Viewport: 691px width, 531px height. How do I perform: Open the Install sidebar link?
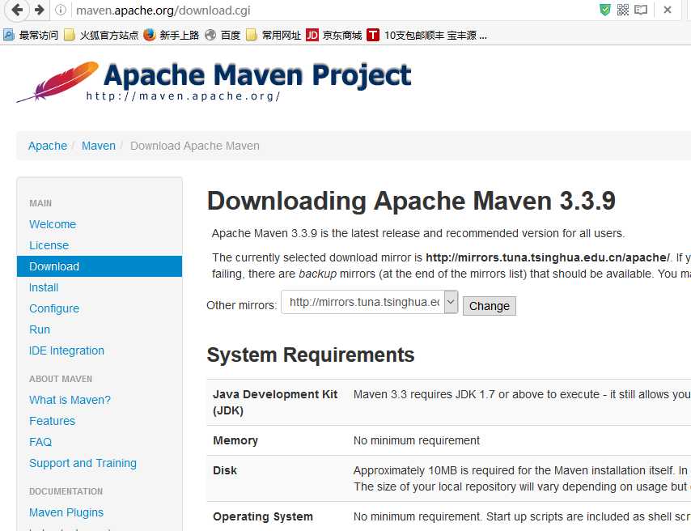(x=44, y=287)
